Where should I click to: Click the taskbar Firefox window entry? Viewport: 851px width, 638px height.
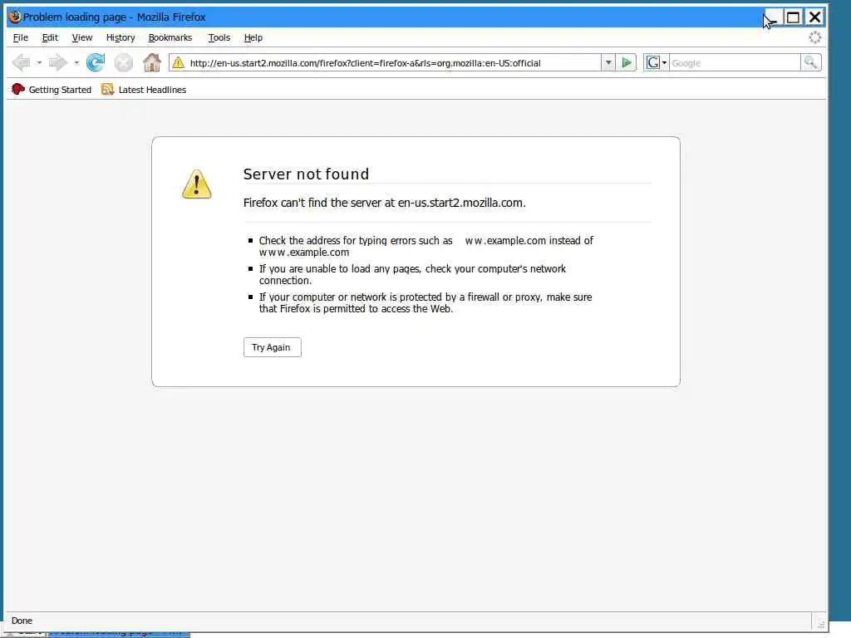tap(118, 633)
